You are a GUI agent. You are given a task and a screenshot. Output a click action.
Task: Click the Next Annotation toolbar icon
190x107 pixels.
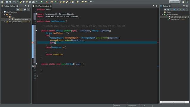click(x=72, y=2)
